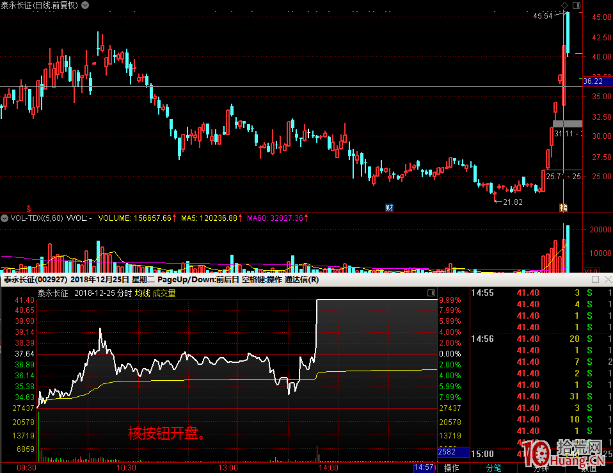Click the MA5: 120236.88 value
The height and width of the screenshot is (473, 613).
click(209, 218)
